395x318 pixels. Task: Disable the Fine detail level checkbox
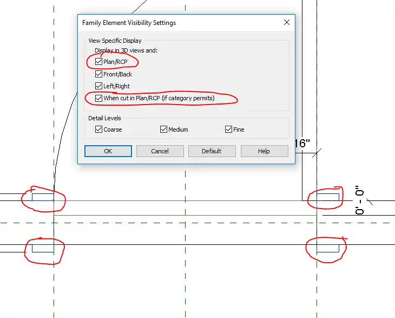[x=228, y=129]
